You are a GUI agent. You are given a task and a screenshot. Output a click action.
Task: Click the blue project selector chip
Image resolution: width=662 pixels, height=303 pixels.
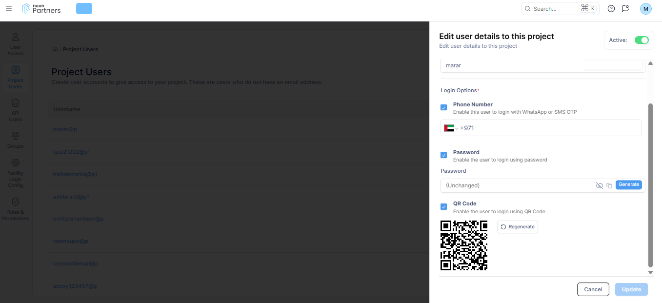(84, 9)
